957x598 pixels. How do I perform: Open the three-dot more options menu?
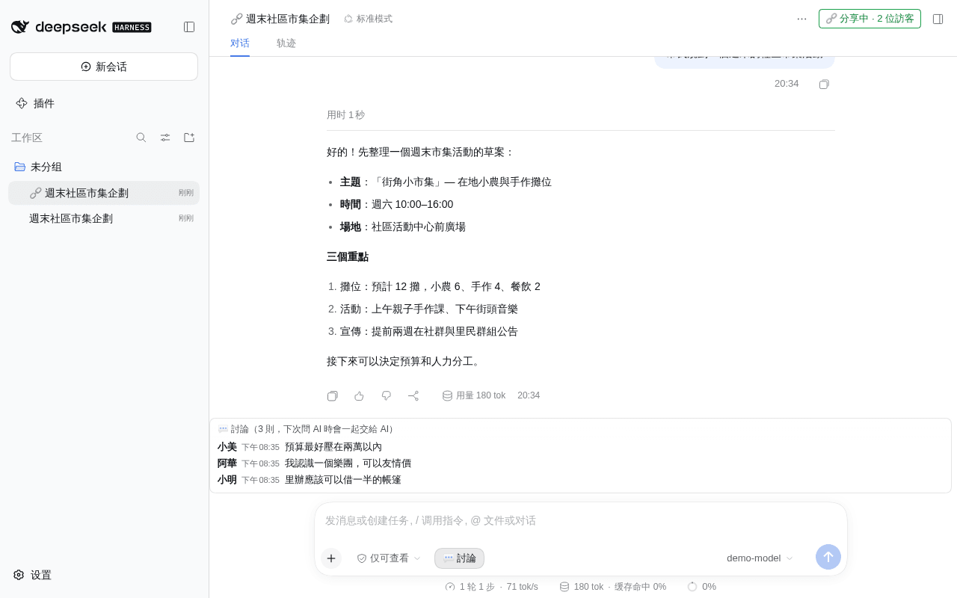(x=801, y=19)
